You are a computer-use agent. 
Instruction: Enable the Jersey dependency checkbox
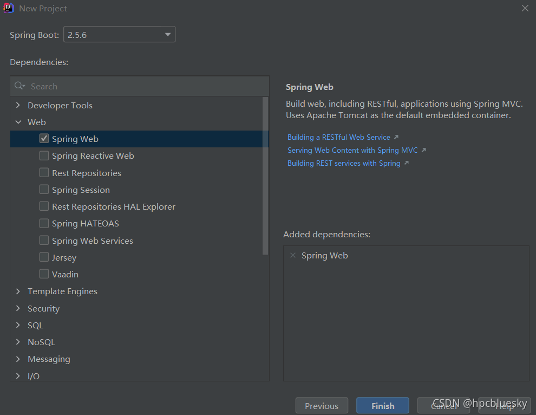click(44, 257)
